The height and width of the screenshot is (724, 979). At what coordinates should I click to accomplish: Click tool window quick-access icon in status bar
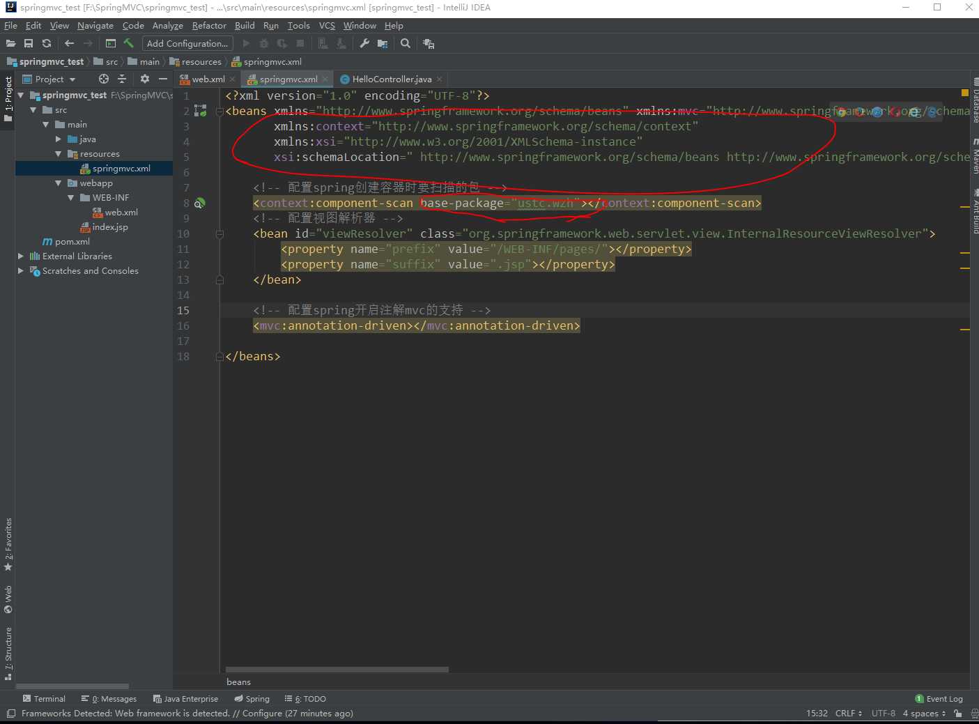pos(10,713)
